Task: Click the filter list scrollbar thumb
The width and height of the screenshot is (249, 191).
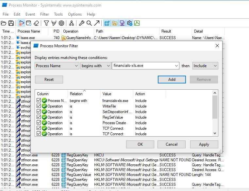Action: tap(215, 107)
